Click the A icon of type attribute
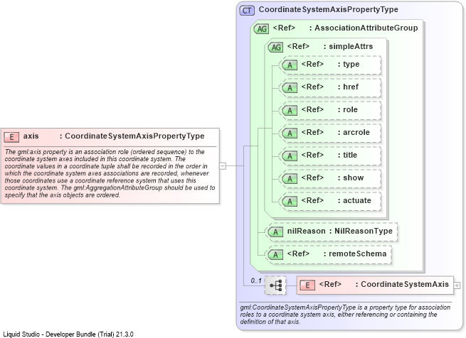466x338 pixels. 290,65
